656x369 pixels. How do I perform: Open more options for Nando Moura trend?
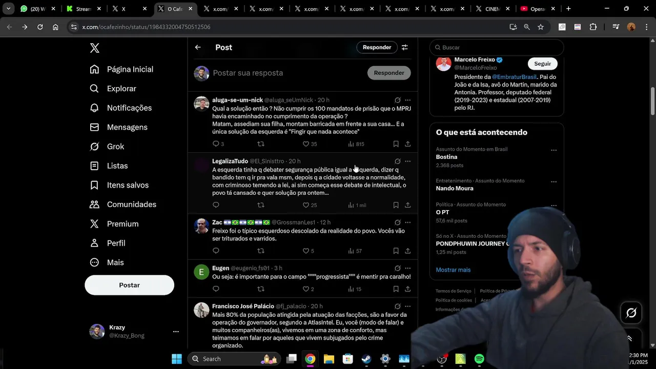[553, 182]
